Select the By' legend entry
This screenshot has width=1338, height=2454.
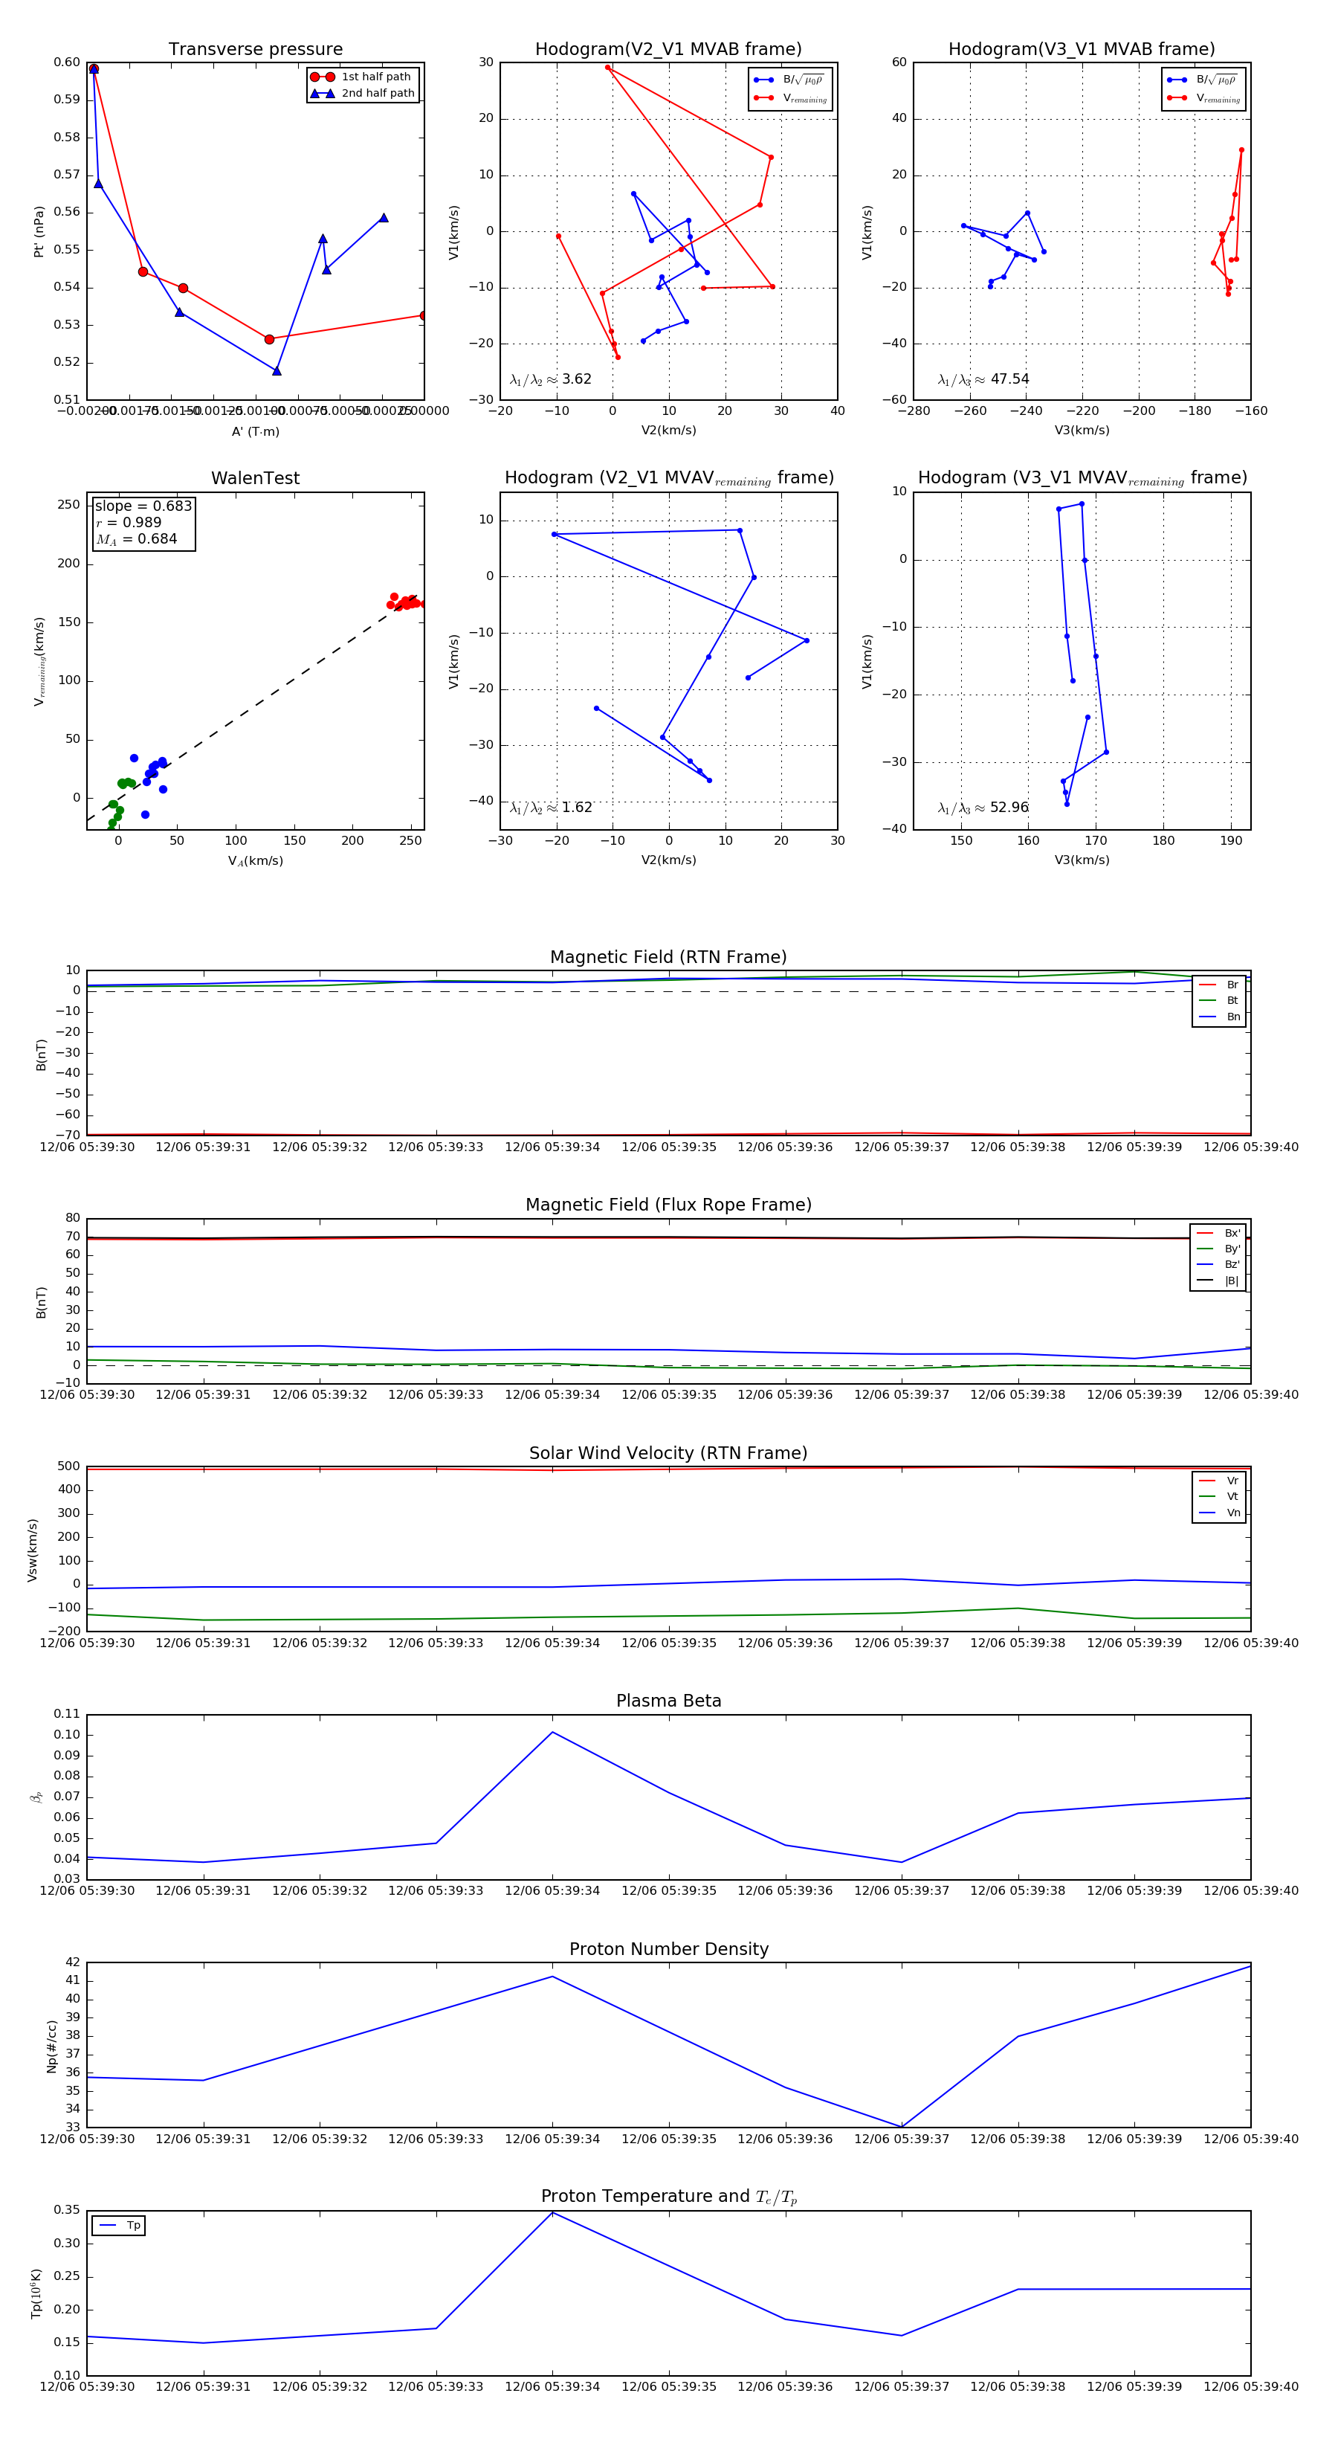click(1218, 1249)
